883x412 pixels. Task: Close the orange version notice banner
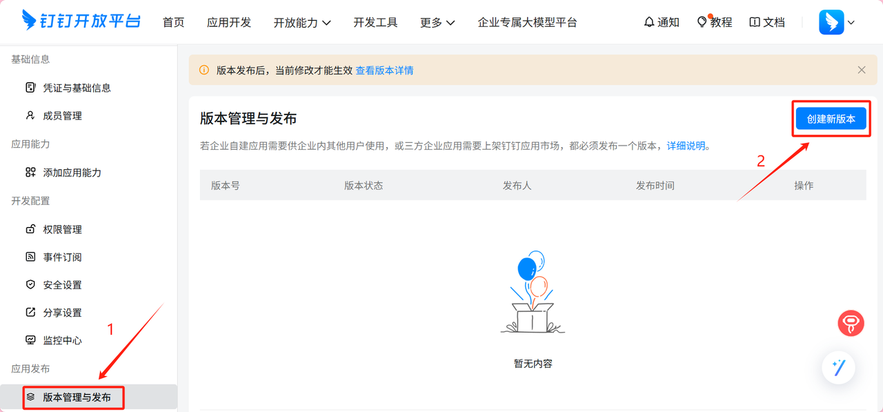(861, 70)
